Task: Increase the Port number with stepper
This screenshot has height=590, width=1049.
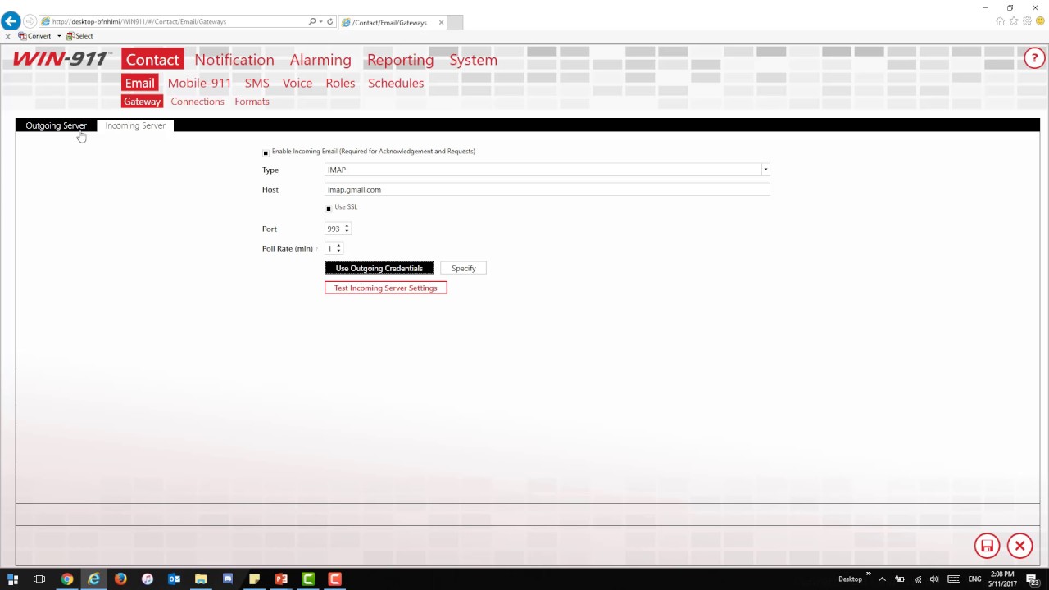Action: (347, 226)
